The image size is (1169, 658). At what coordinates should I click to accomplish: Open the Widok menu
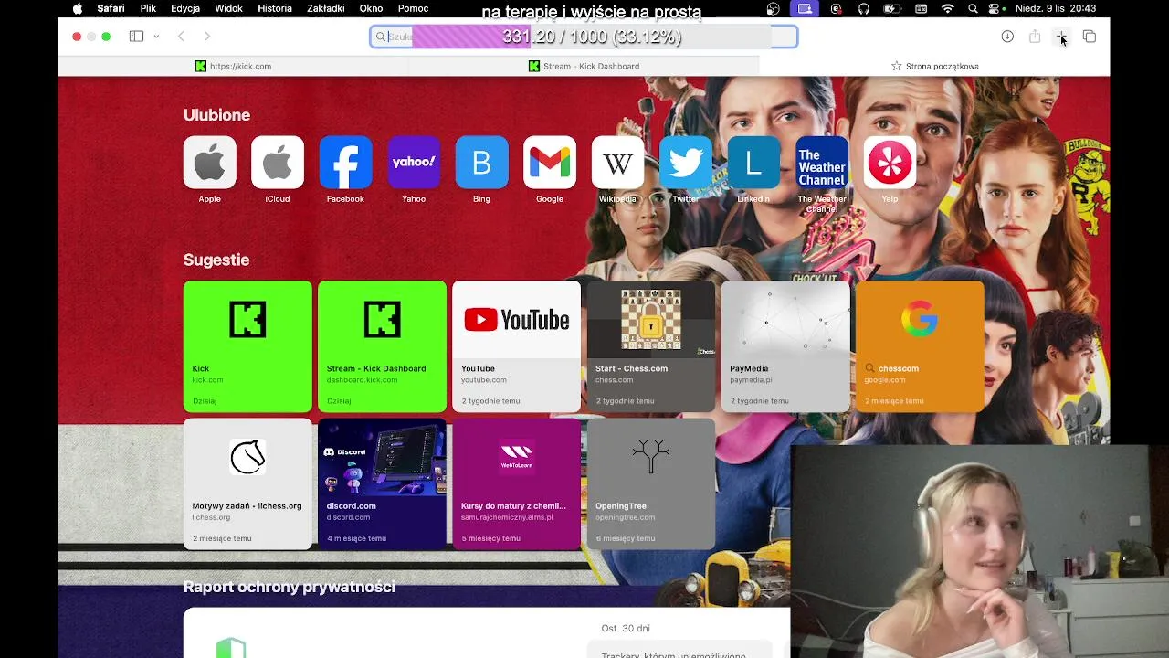point(228,9)
